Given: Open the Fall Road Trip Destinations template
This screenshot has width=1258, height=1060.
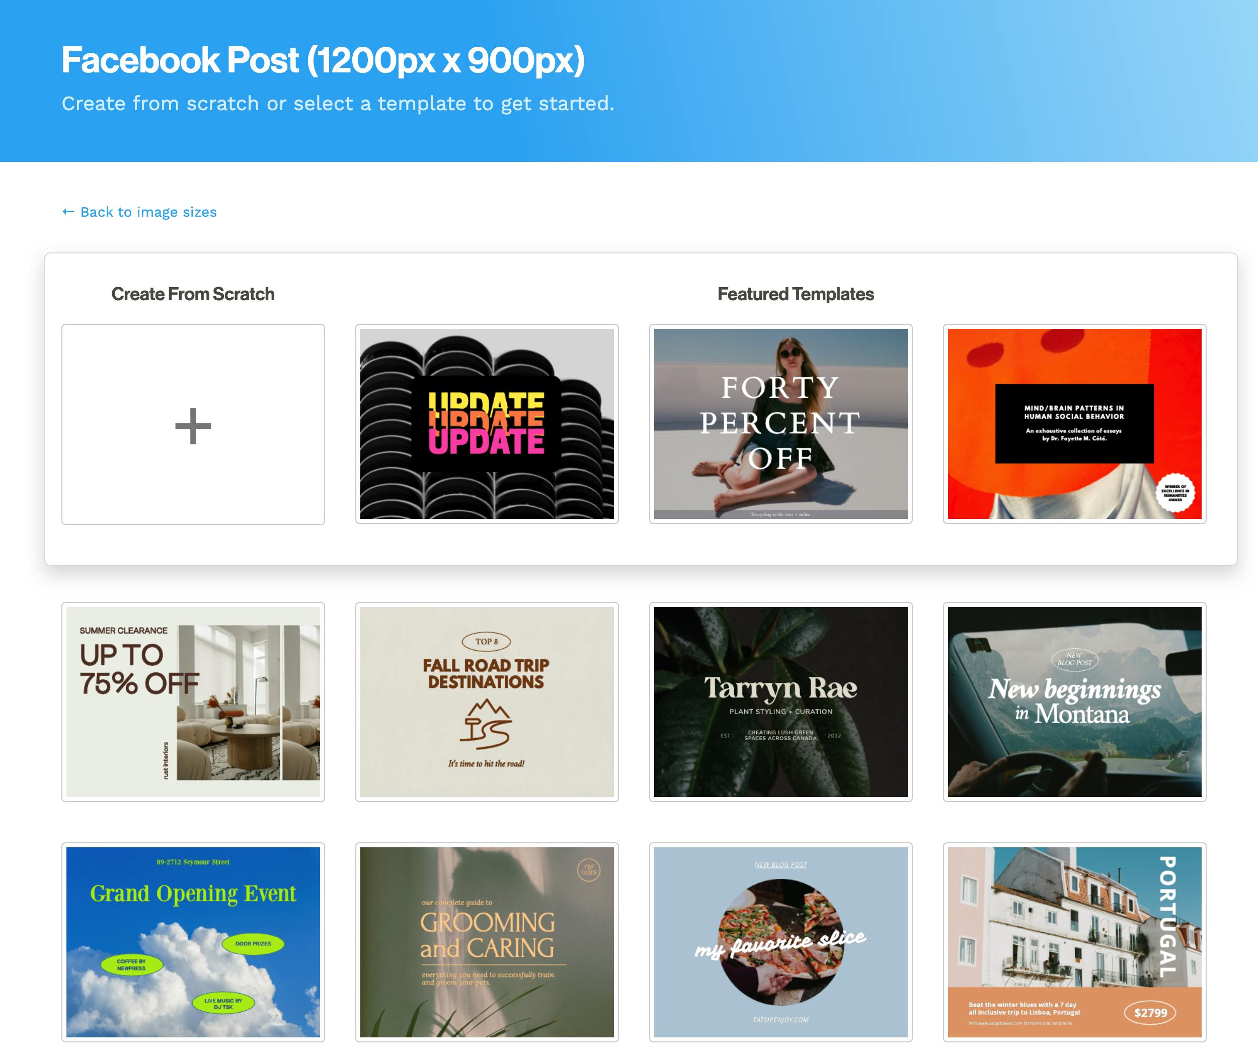Looking at the screenshot, I should pyautogui.click(x=487, y=701).
